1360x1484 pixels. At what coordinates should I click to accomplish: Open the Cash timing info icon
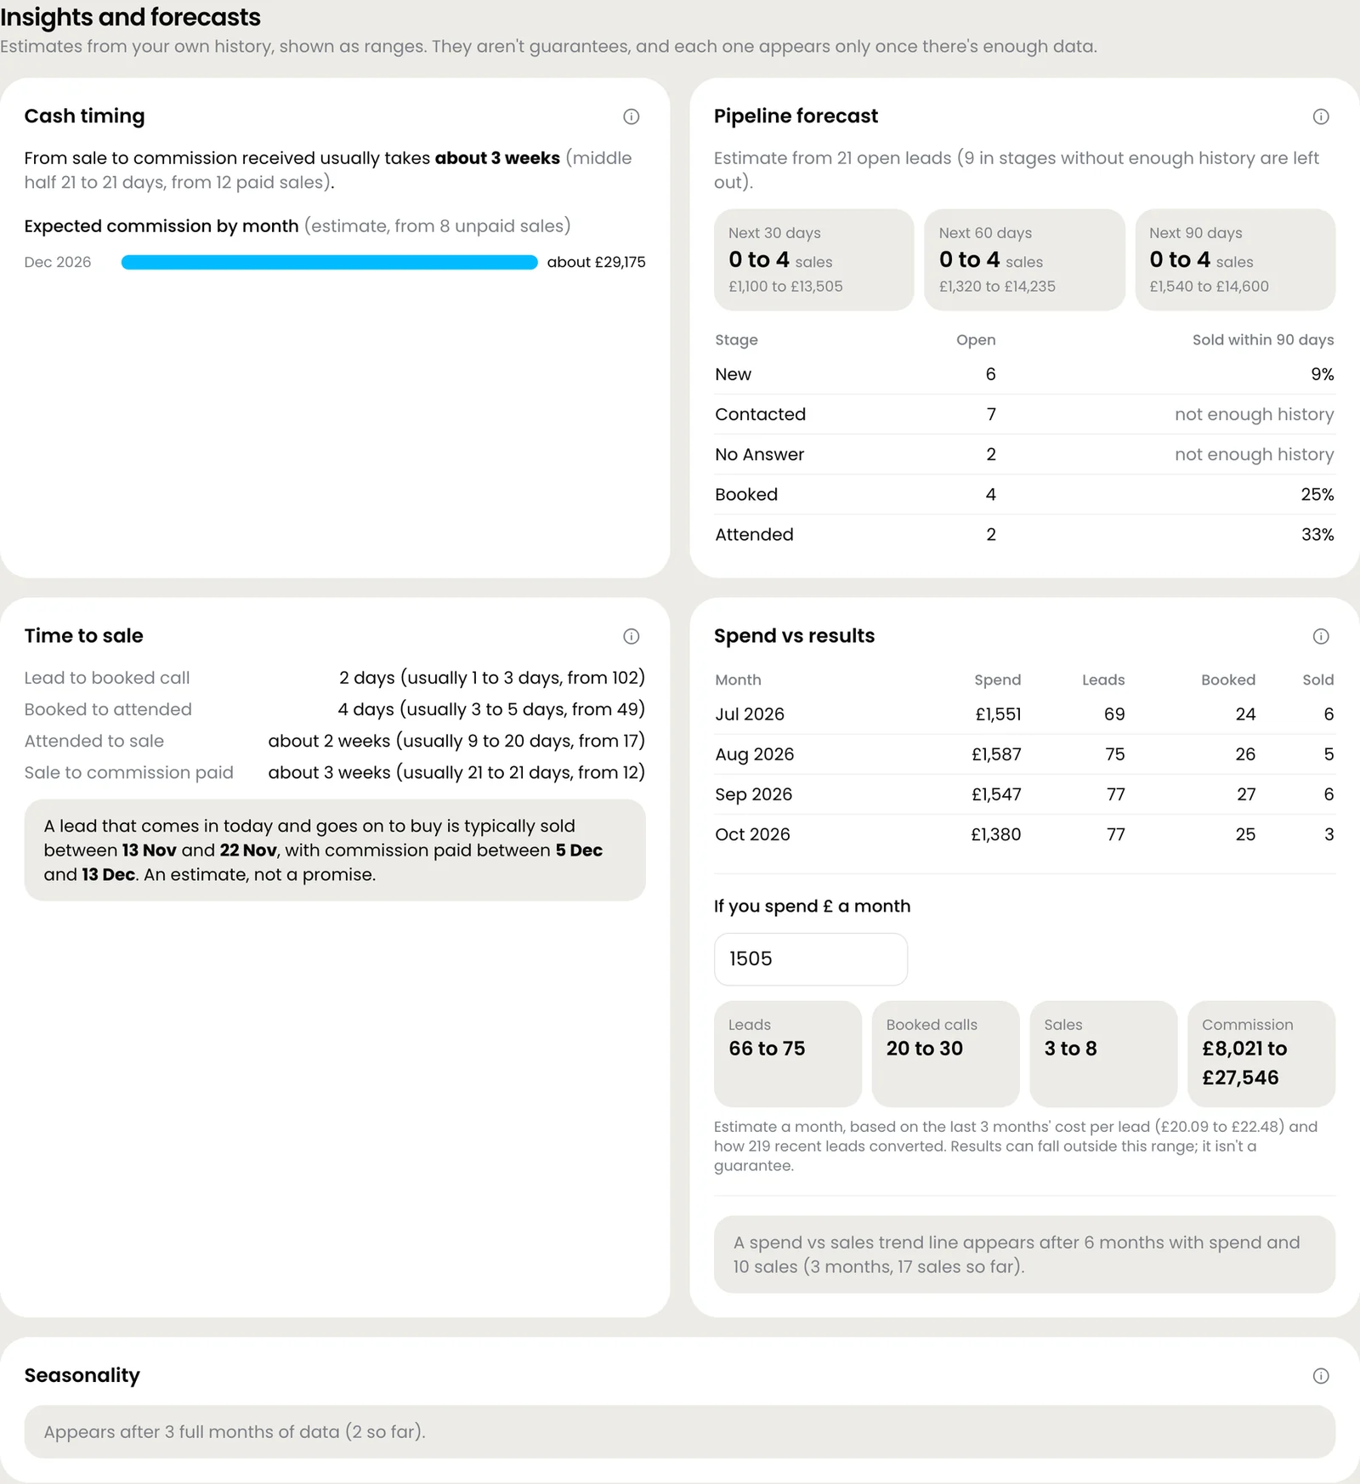click(x=631, y=117)
